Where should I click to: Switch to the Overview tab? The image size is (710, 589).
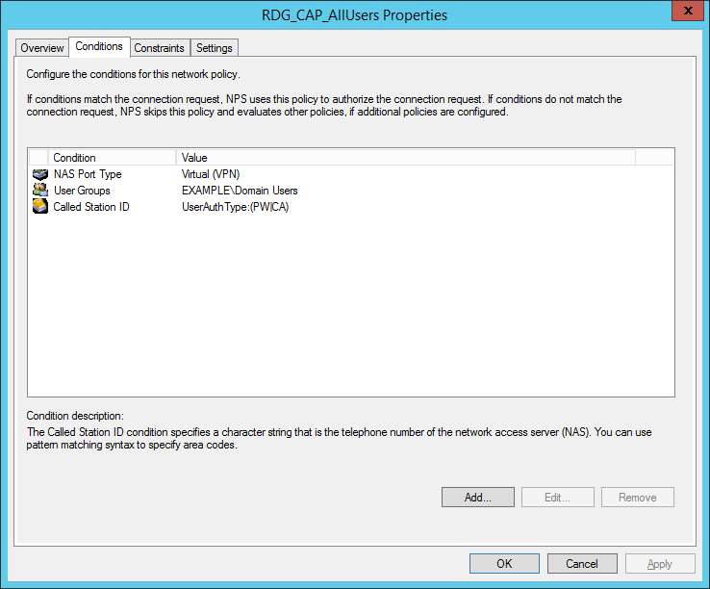click(x=42, y=48)
